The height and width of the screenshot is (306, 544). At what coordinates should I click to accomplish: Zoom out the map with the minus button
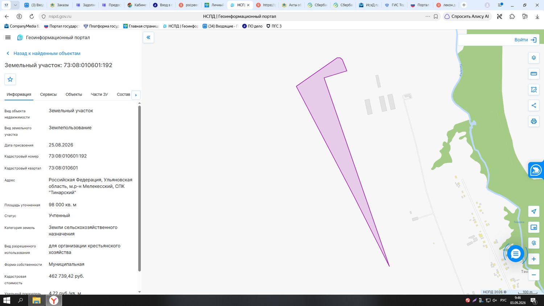pyautogui.click(x=533, y=275)
